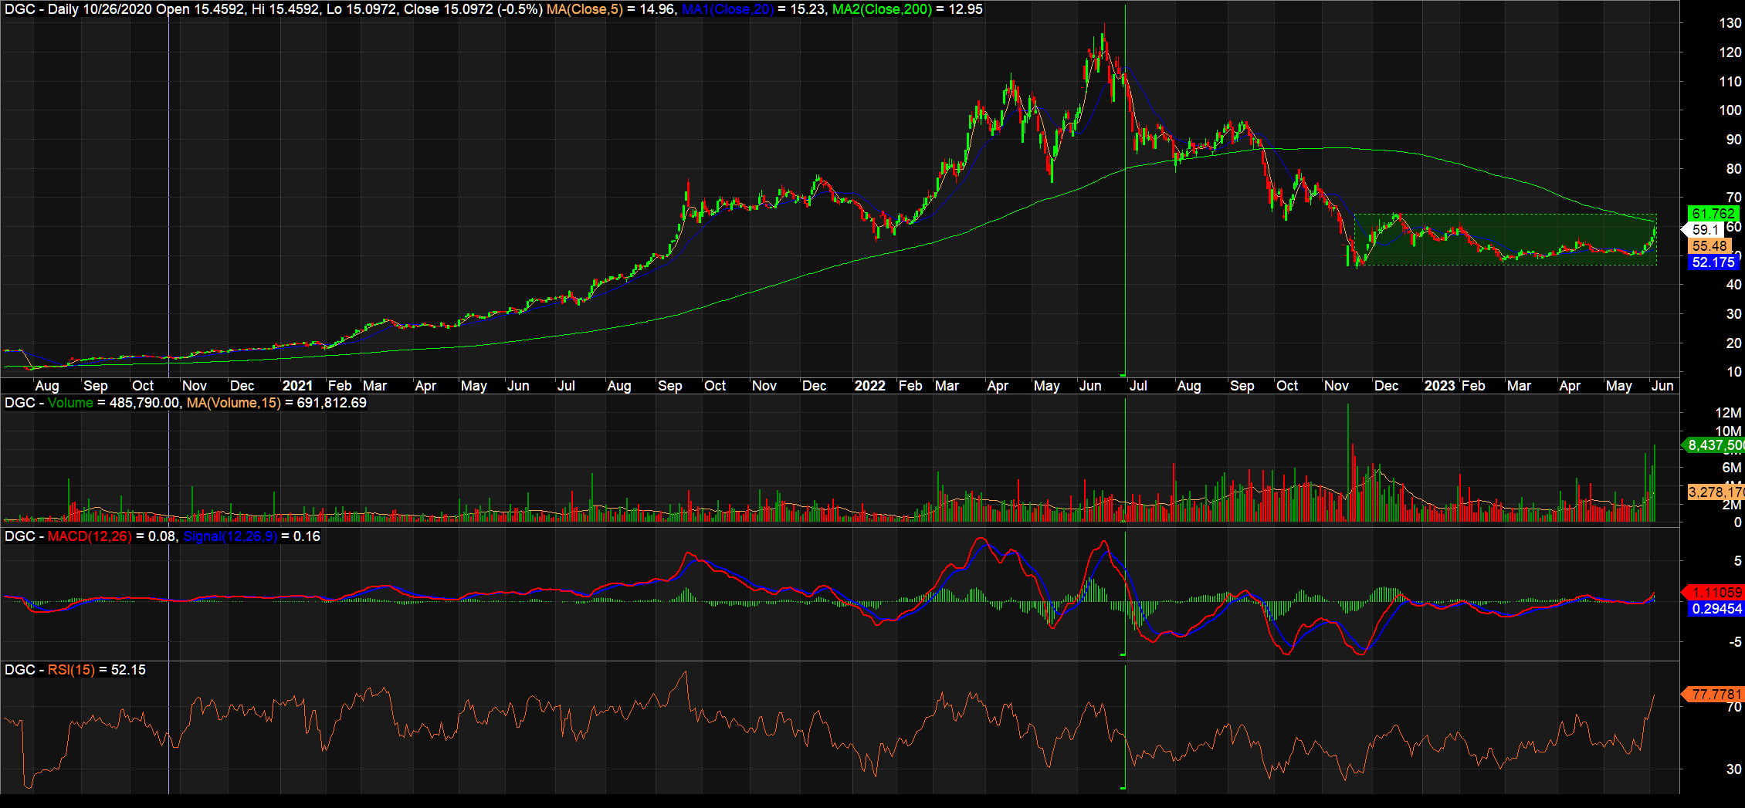Select the blue 52.175 price tag
The image size is (1745, 808).
[x=1713, y=262]
